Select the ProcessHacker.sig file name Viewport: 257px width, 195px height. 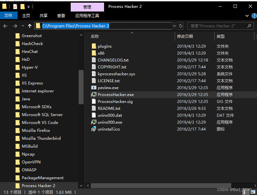(x=115, y=102)
